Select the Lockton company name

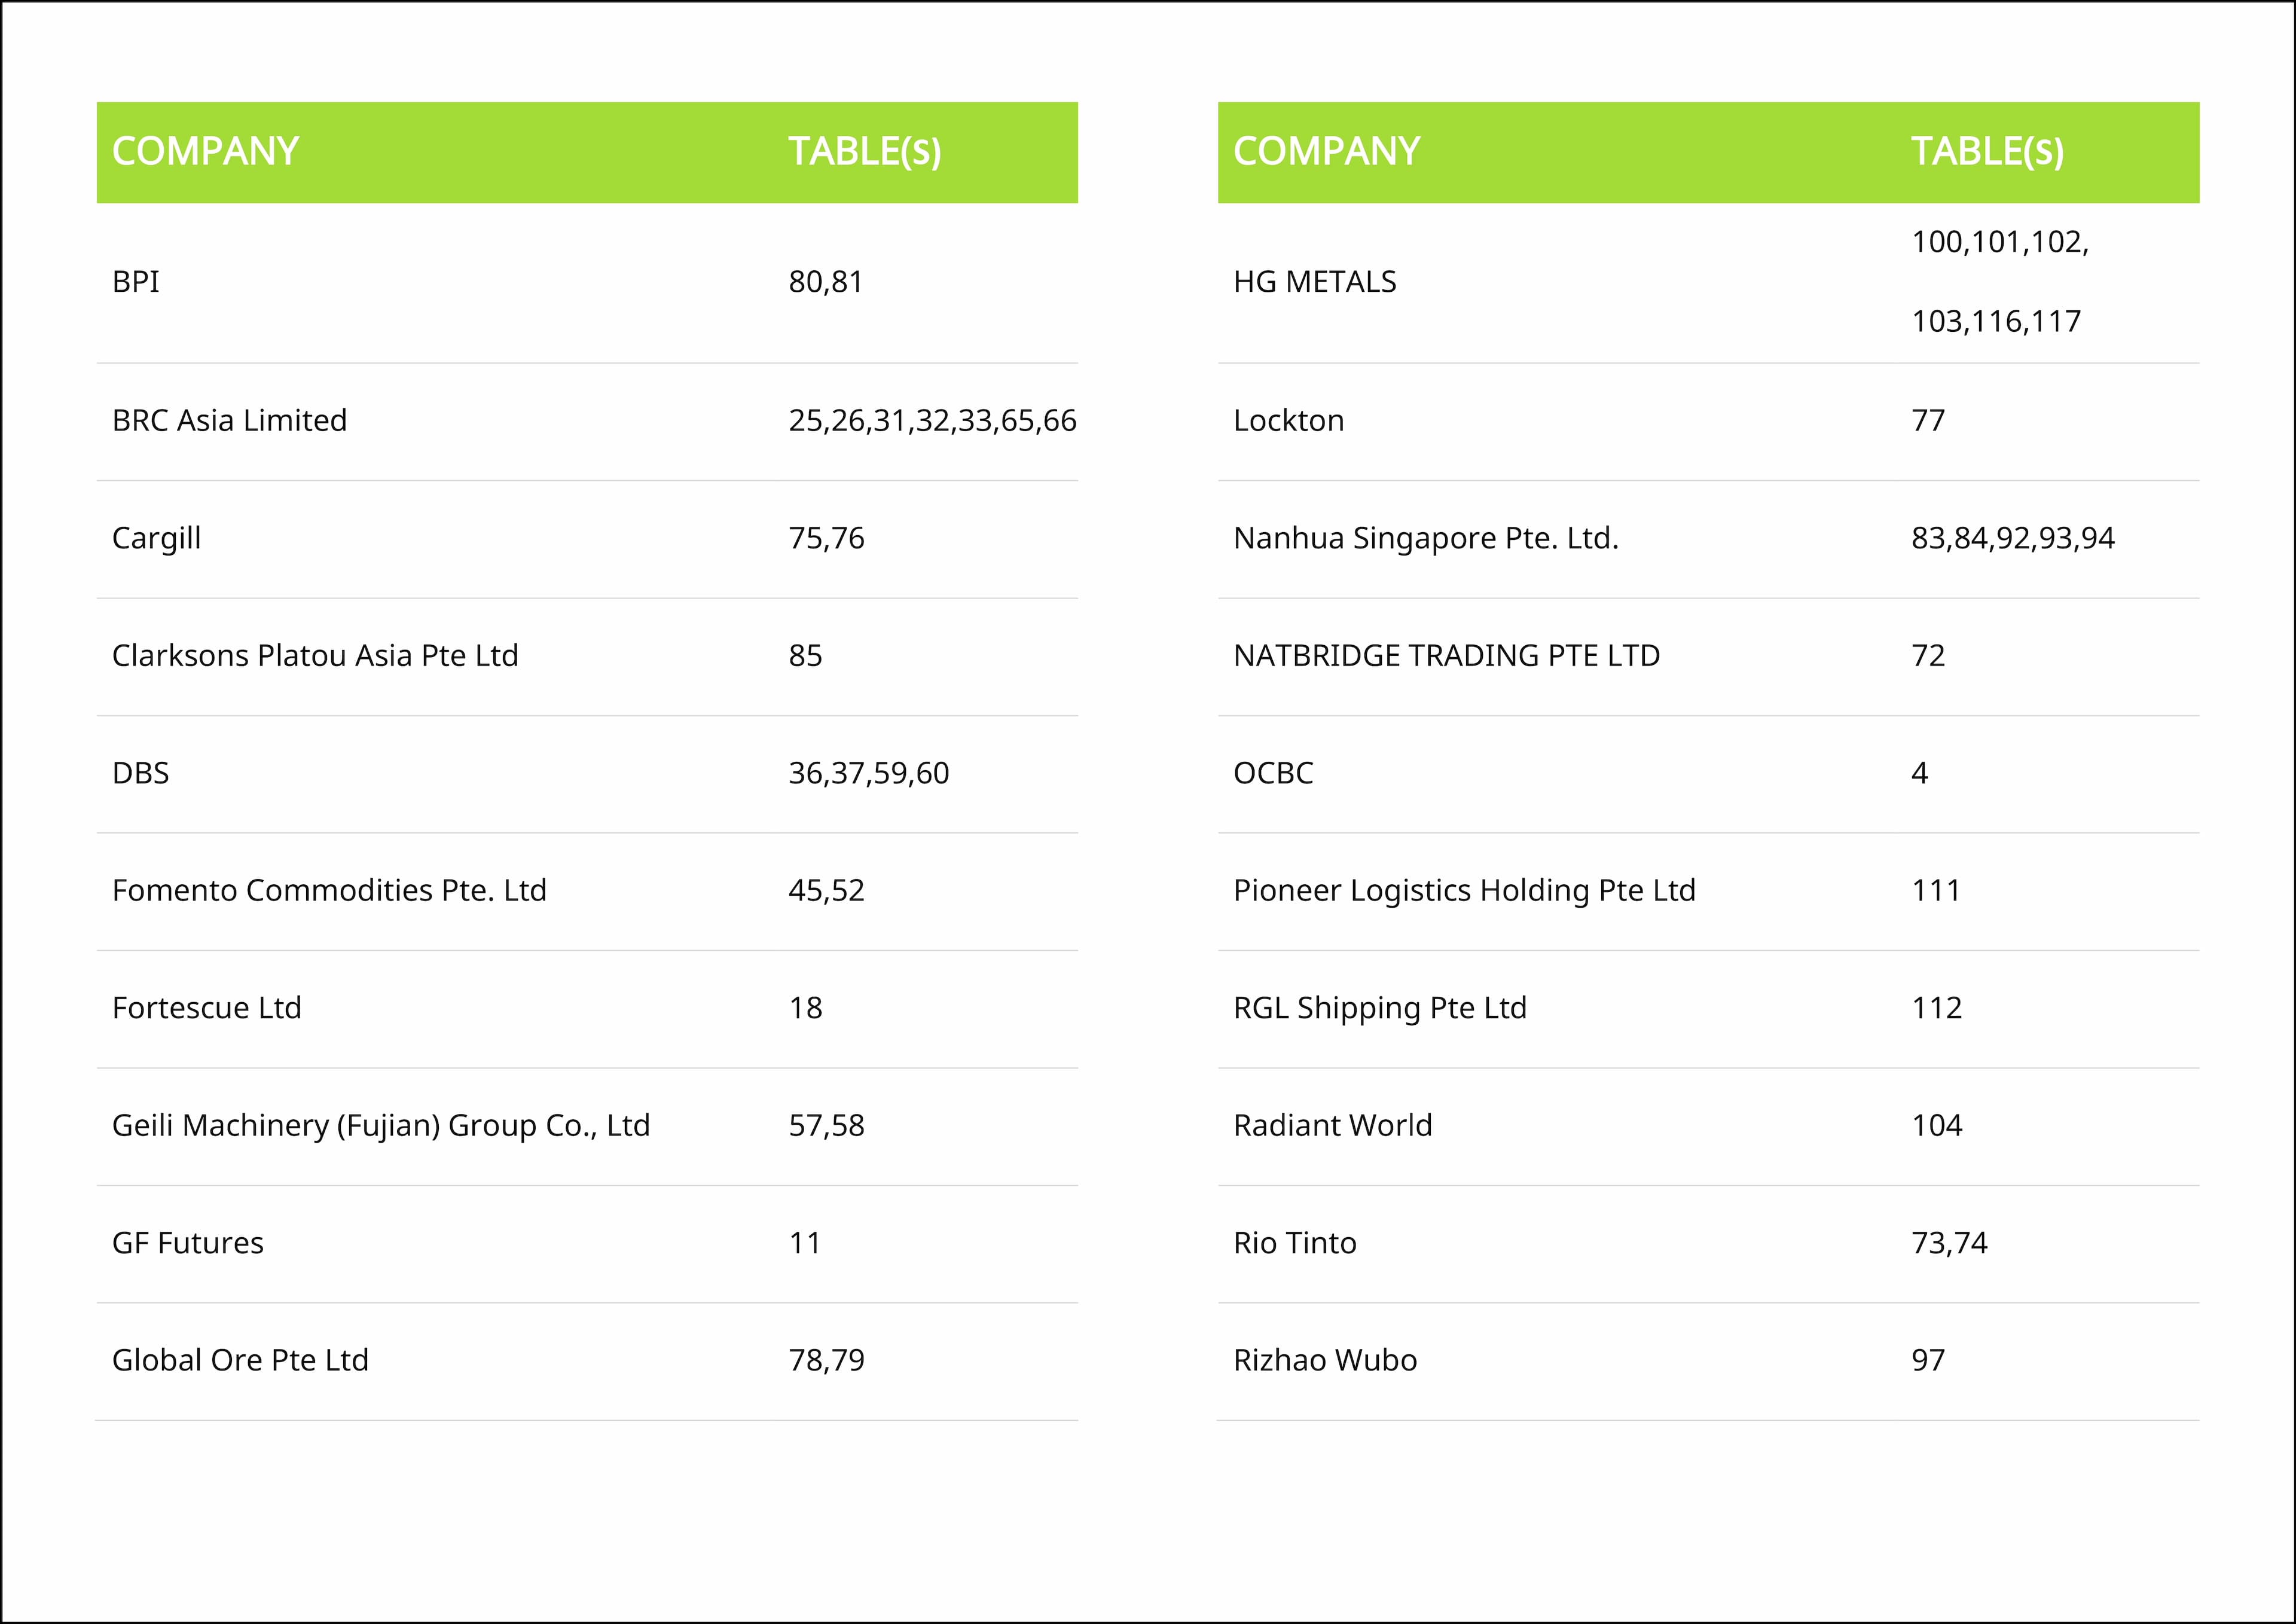point(1289,421)
